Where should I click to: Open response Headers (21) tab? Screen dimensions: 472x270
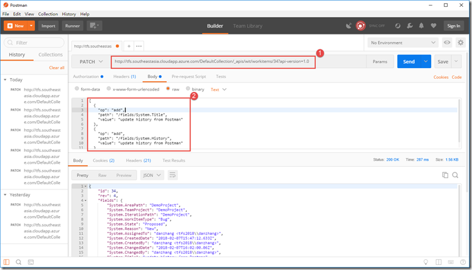point(139,161)
